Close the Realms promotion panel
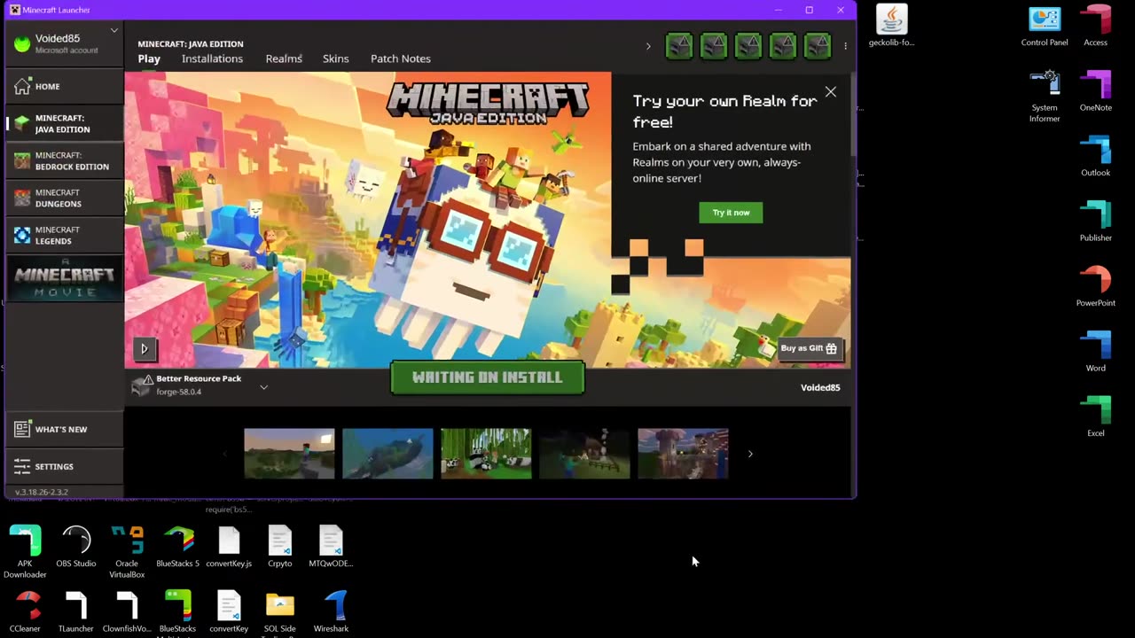 pyautogui.click(x=830, y=92)
